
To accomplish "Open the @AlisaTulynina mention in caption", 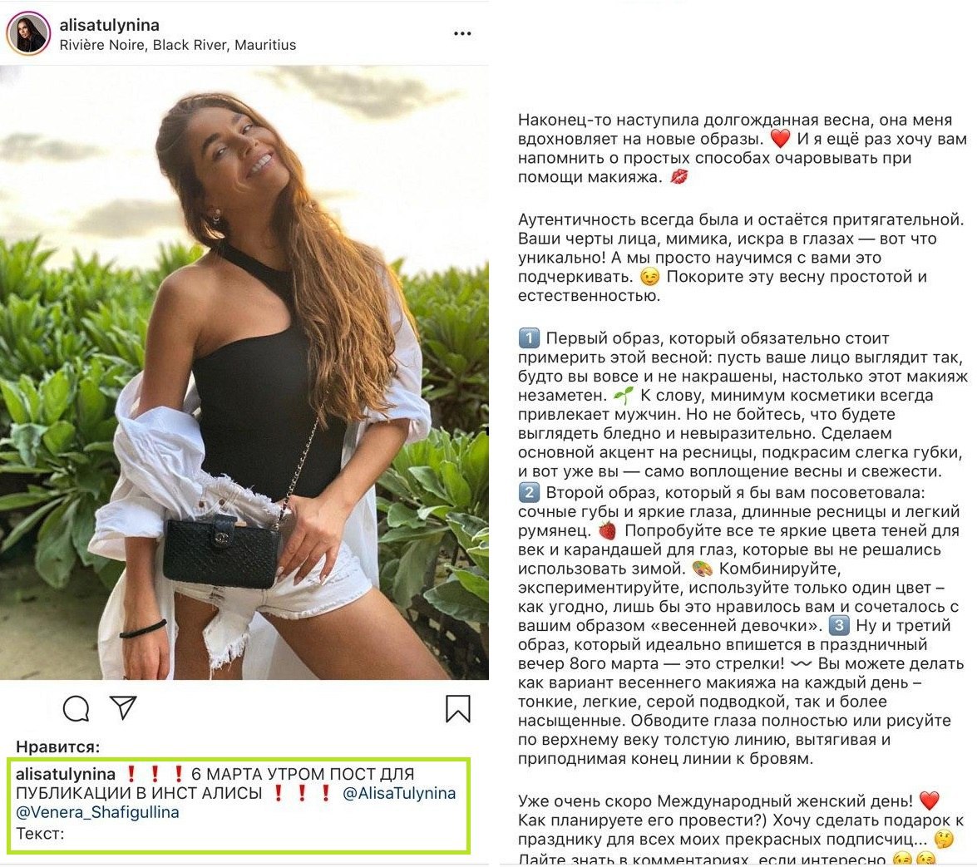I will coord(399,793).
